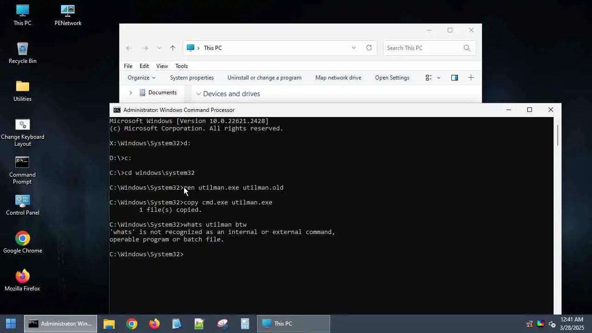Expand the address bar history dropdown

pyautogui.click(x=354, y=48)
